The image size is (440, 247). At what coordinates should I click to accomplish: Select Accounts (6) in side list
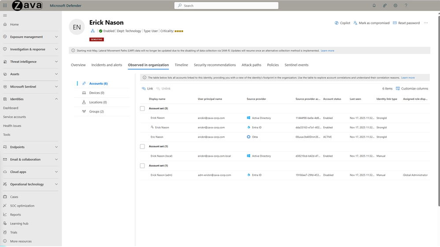pyautogui.click(x=98, y=84)
